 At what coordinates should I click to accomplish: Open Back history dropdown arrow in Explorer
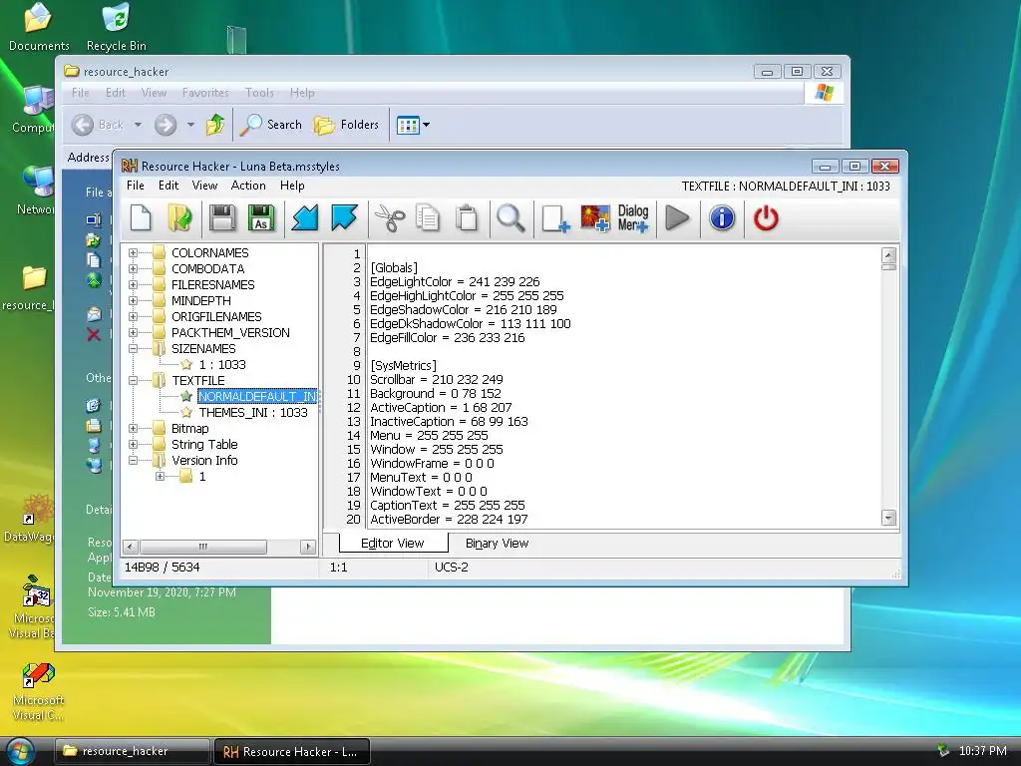[138, 125]
